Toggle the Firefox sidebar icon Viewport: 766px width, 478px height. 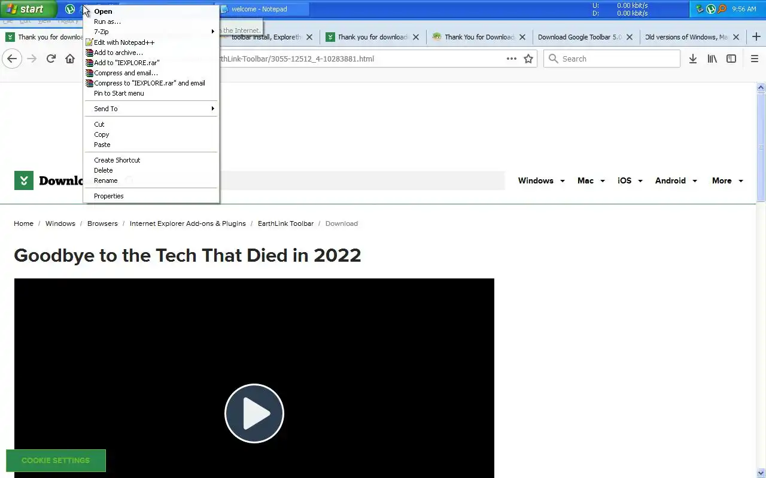click(x=731, y=59)
